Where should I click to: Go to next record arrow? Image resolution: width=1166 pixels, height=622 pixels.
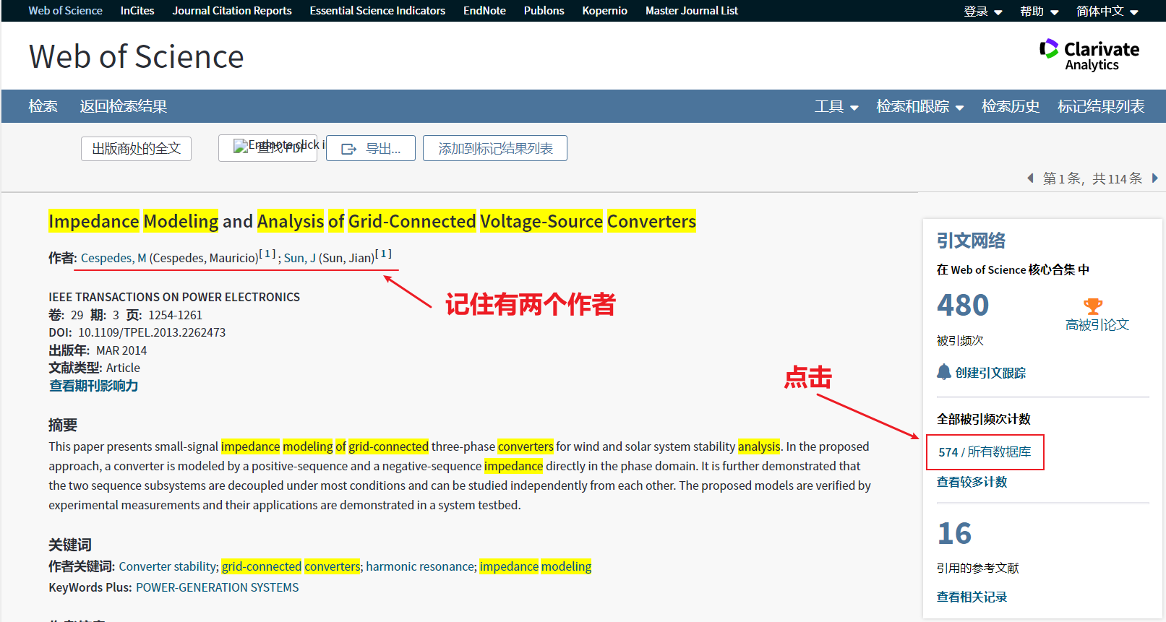pyautogui.click(x=1154, y=178)
